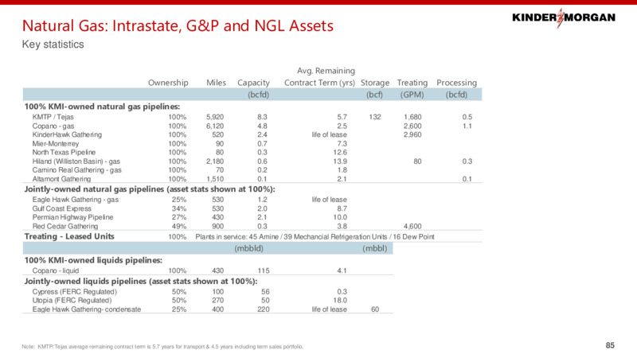Click the 'Capacity' column header

click(253, 83)
